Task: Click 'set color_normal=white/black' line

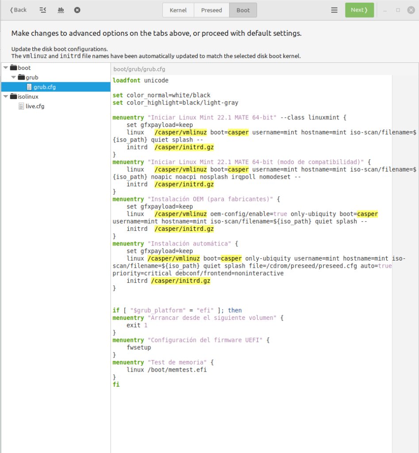Action: click(x=161, y=96)
